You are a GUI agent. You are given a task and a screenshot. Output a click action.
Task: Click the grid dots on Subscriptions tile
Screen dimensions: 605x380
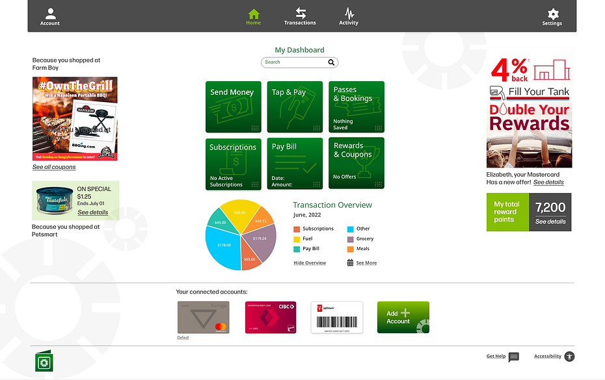tap(255, 184)
